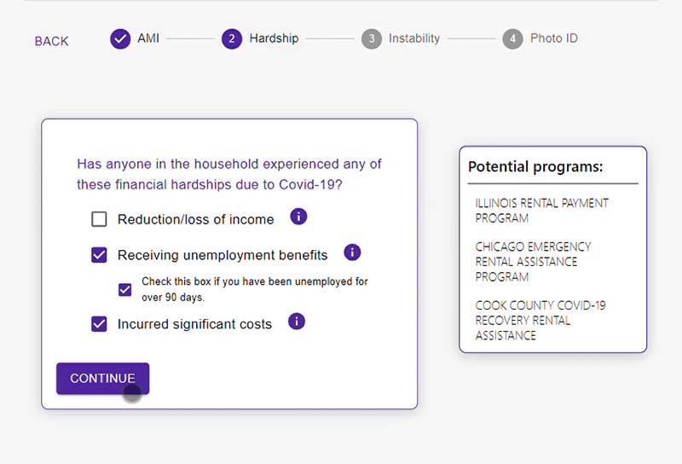Viewport: 682px width, 464px height.
Task: Uncheck Incurred significant costs checkbox
Action: [100, 324]
